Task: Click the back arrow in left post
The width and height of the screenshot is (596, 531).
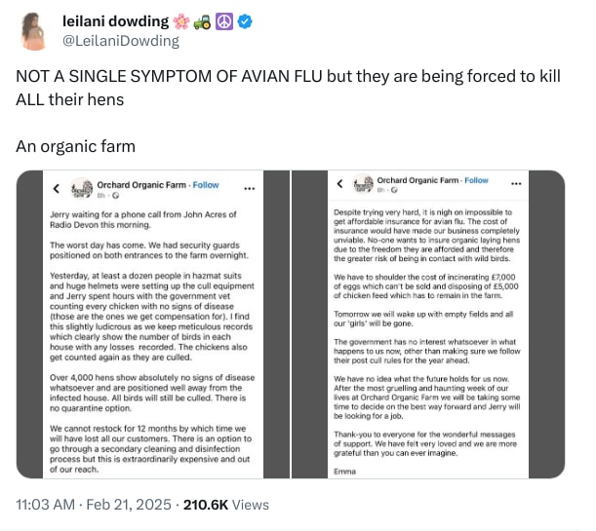Action: (57, 187)
